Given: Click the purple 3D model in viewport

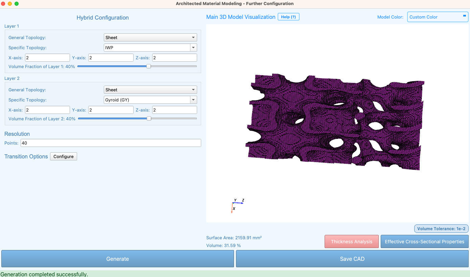Looking at the screenshot, I should [335, 122].
